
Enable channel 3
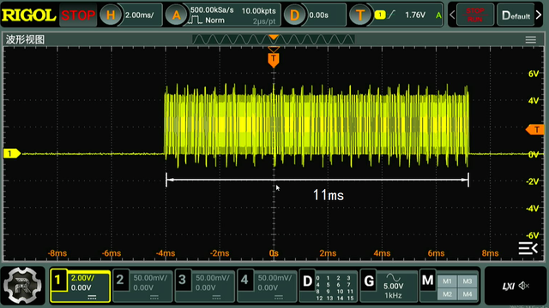205,286
